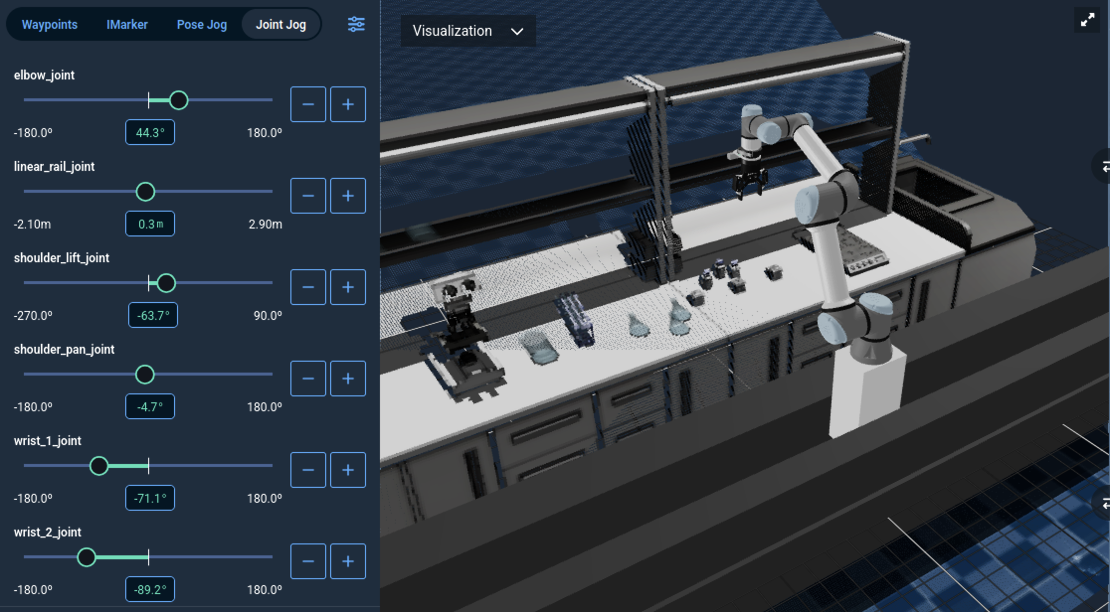Click the -270.0° shoulder_lift minimum label
Screen dimensions: 1110x612
(33, 315)
